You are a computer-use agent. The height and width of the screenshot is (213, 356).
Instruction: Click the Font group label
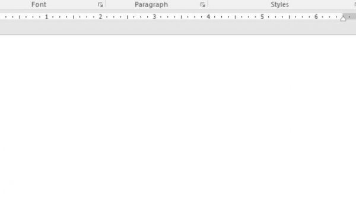[39, 5]
